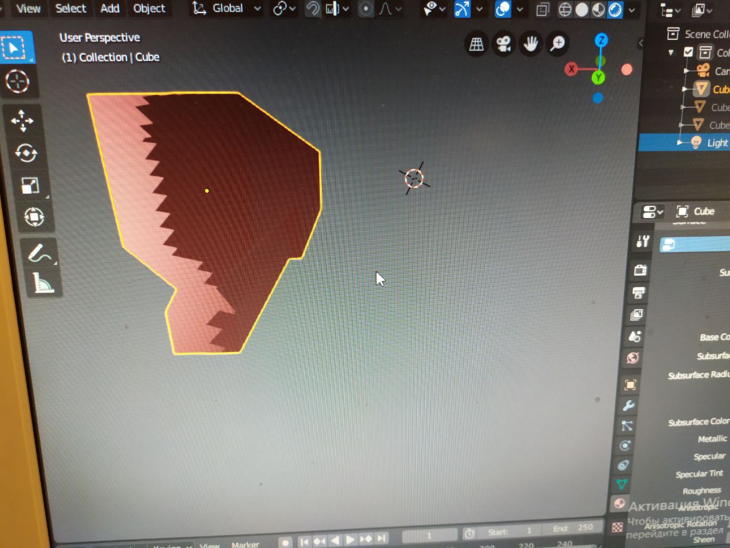Open properties editor type dropdown
Image resolution: width=730 pixels, height=548 pixels.
(x=652, y=212)
